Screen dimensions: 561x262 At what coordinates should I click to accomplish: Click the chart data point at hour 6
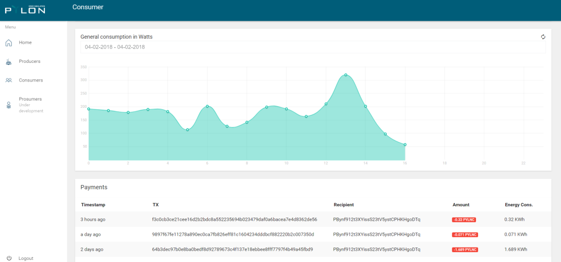207,106
